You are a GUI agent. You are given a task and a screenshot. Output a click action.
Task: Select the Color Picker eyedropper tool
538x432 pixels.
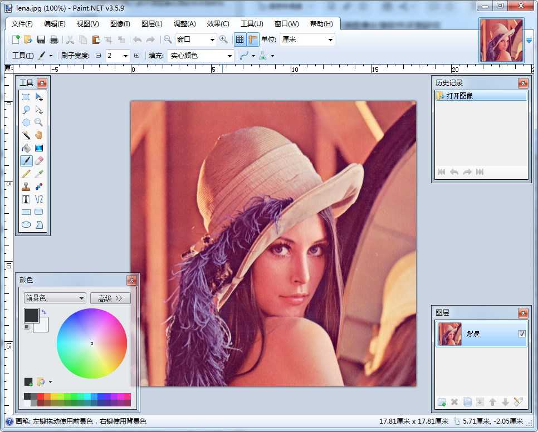(39, 174)
